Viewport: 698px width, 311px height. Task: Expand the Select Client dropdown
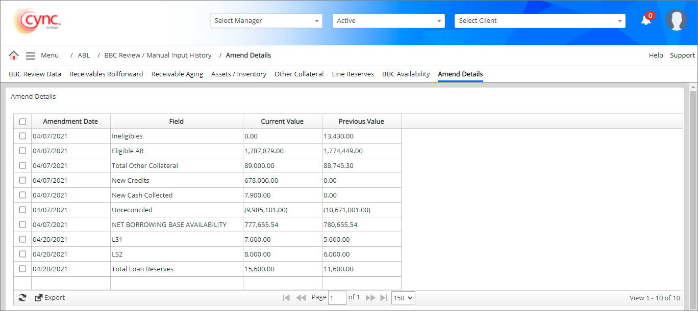coord(539,21)
